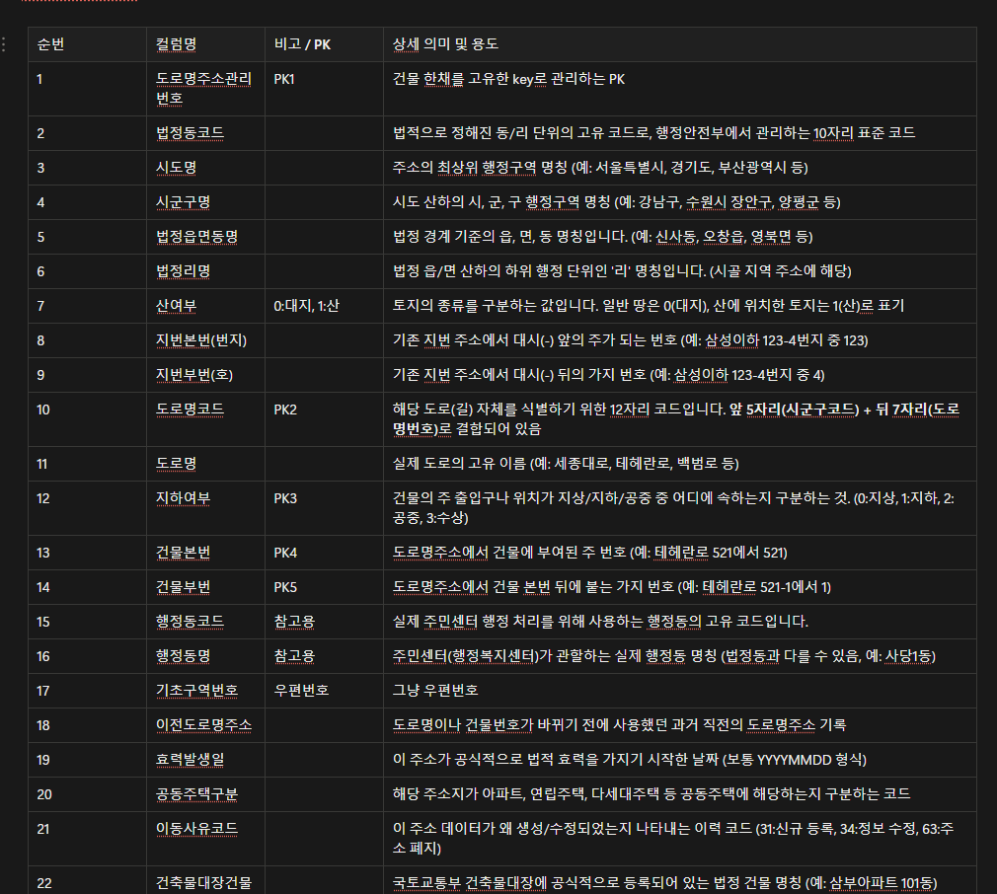The height and width of the screenshot is (894, 997).
Task: Click the description mentioning '아파트, 연립주택, 다세대주택'
Action: tap(680, 794)
